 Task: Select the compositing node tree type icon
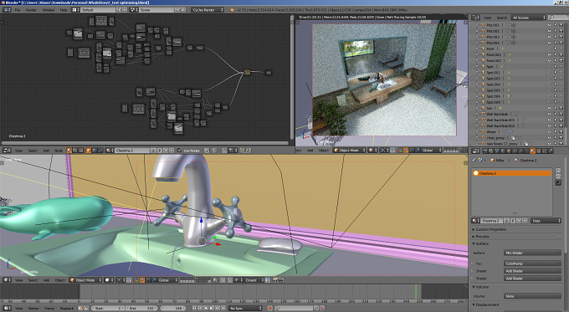[x=75, y=151]
